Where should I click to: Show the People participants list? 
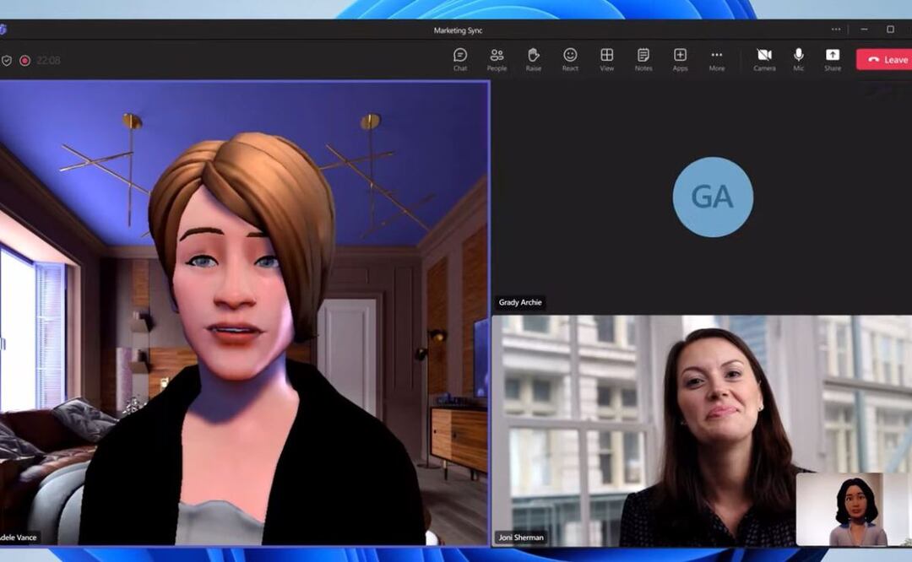click(x=497, y=59)
